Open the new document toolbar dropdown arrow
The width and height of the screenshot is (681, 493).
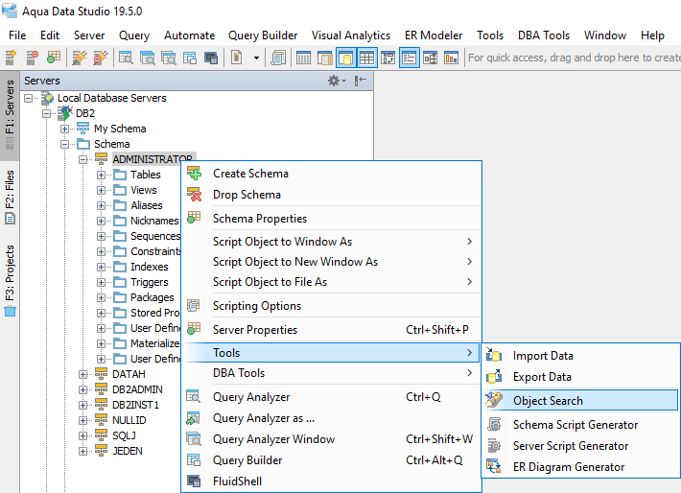pyautogui.click(x=256, y=59)
